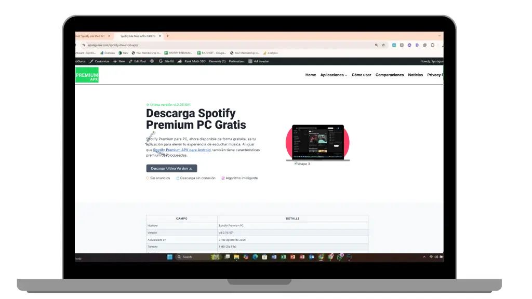The height and width of the screenshot is (299, 532).
Task: Open Rank Math SEO in admin bar
Action: [192, 61]
